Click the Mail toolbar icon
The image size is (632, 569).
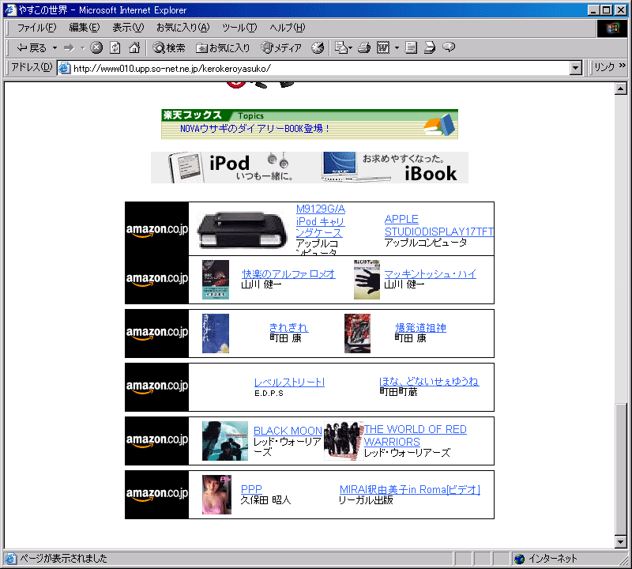tap(343, 48)
